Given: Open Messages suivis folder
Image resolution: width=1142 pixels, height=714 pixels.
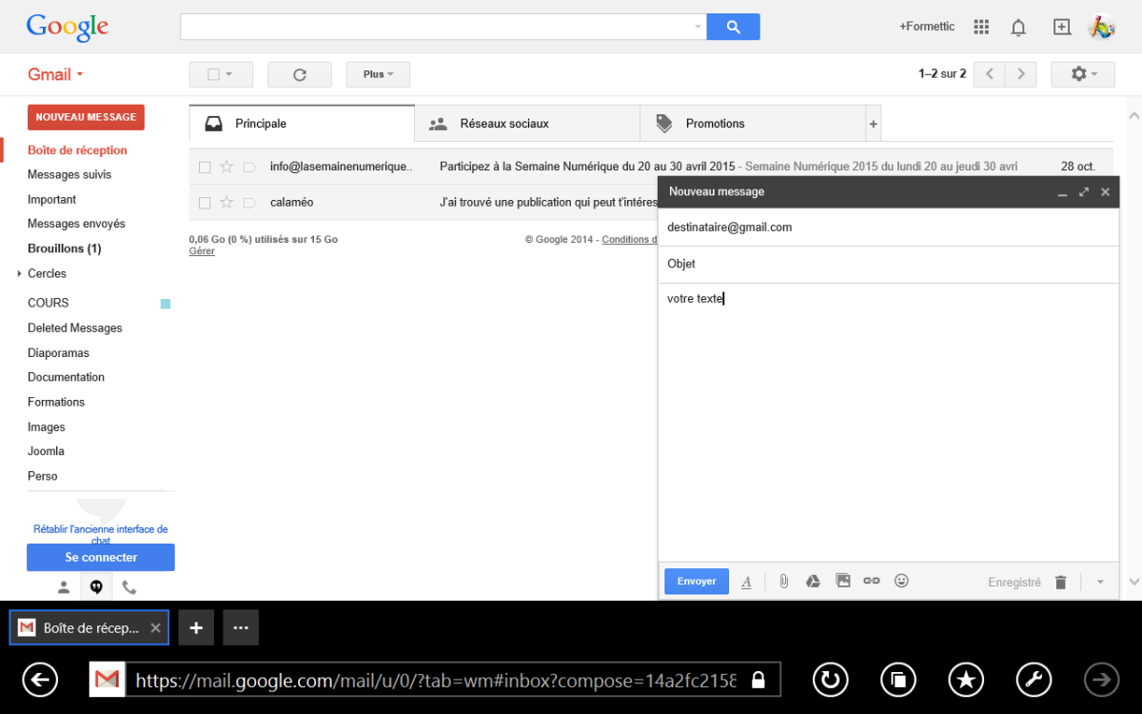Looking at the screenshot, I should pyautogui.click(x=69, y=174).
